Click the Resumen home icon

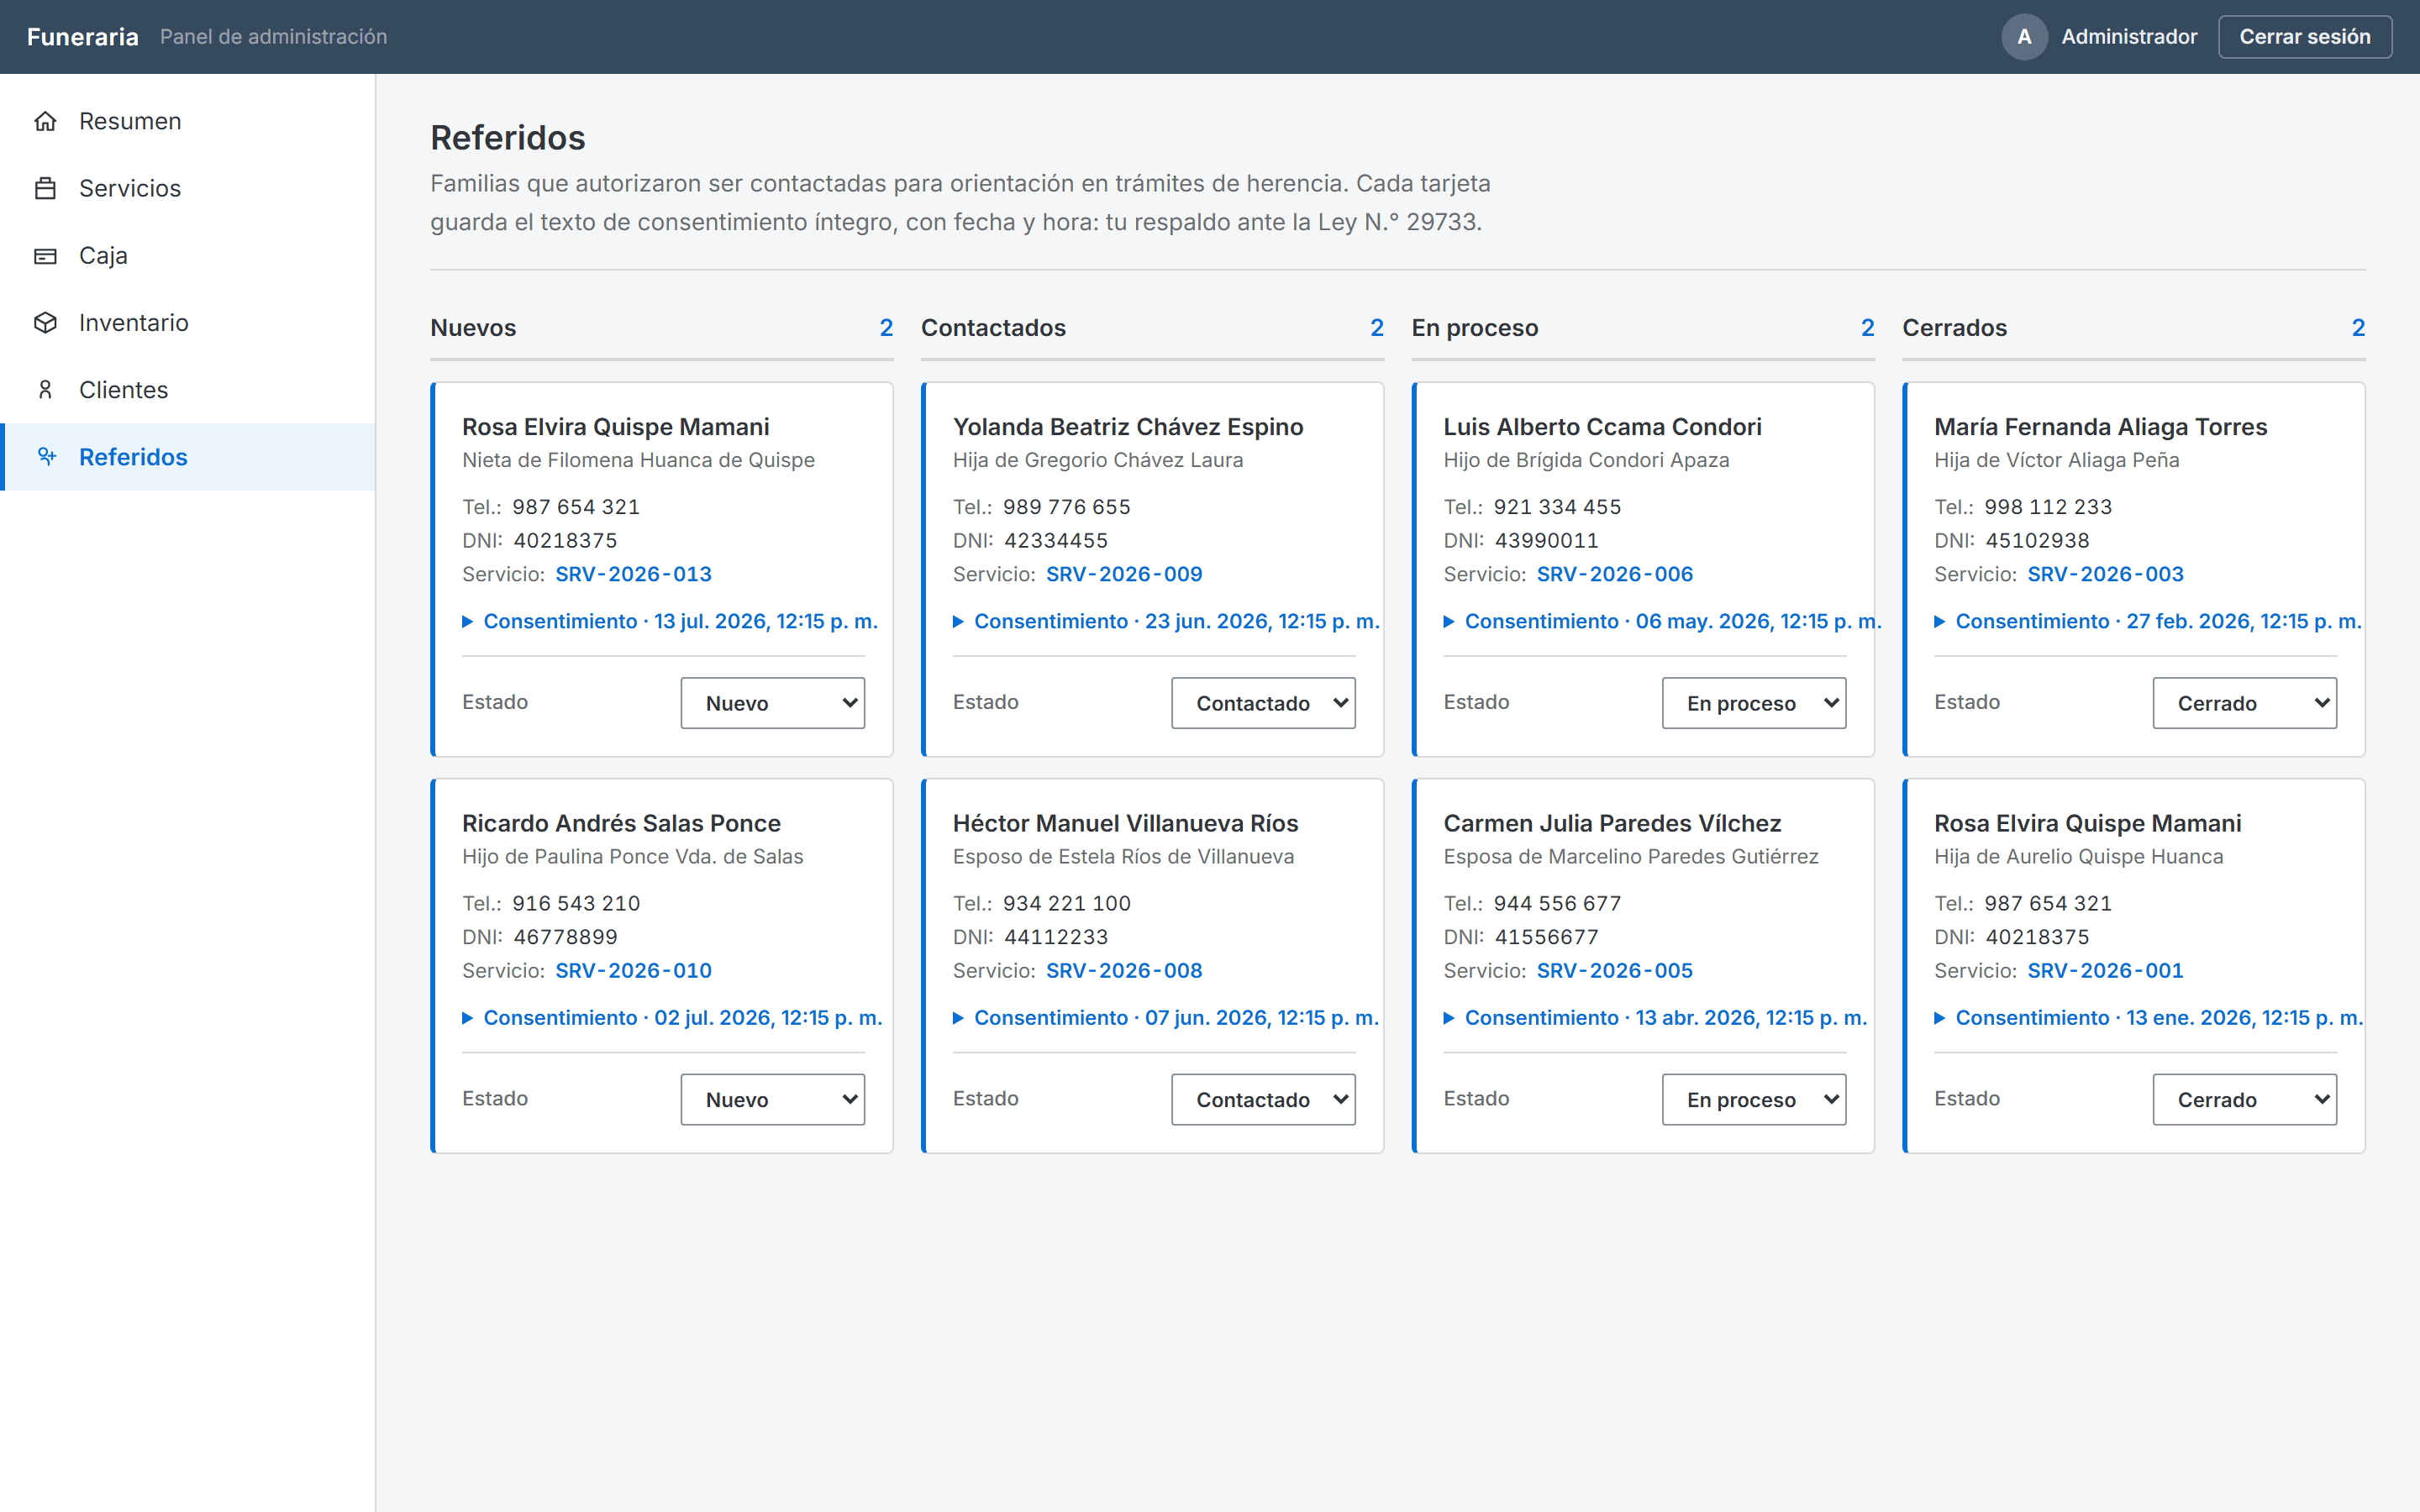coord(45,121)
